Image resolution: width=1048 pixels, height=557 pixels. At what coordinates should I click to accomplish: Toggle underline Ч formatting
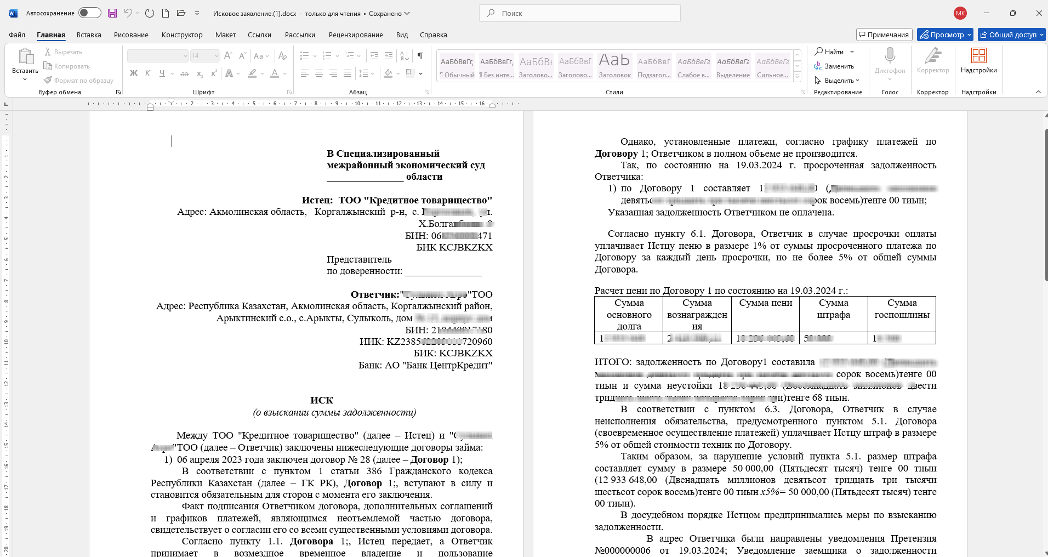tap(162, 73)
